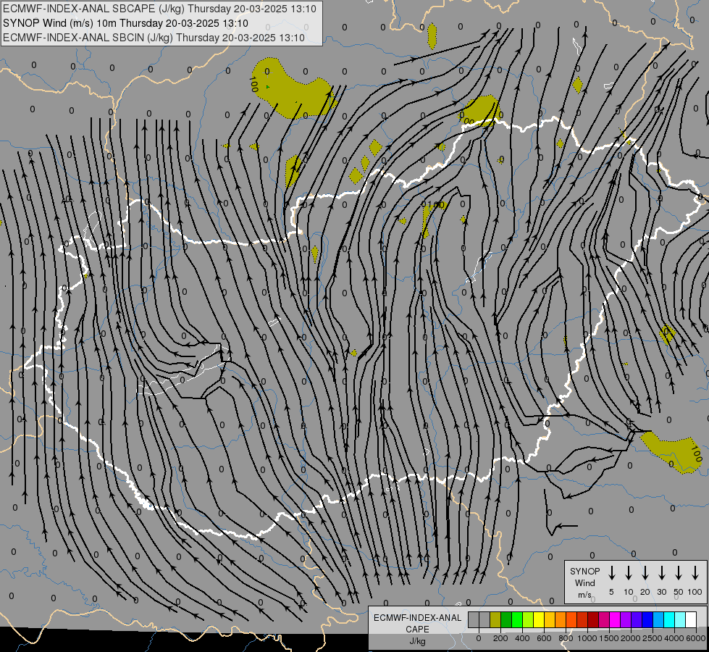Click the 5 m/s wind arrow in legend
Screen dimensions: 709x652
[611, 573]
